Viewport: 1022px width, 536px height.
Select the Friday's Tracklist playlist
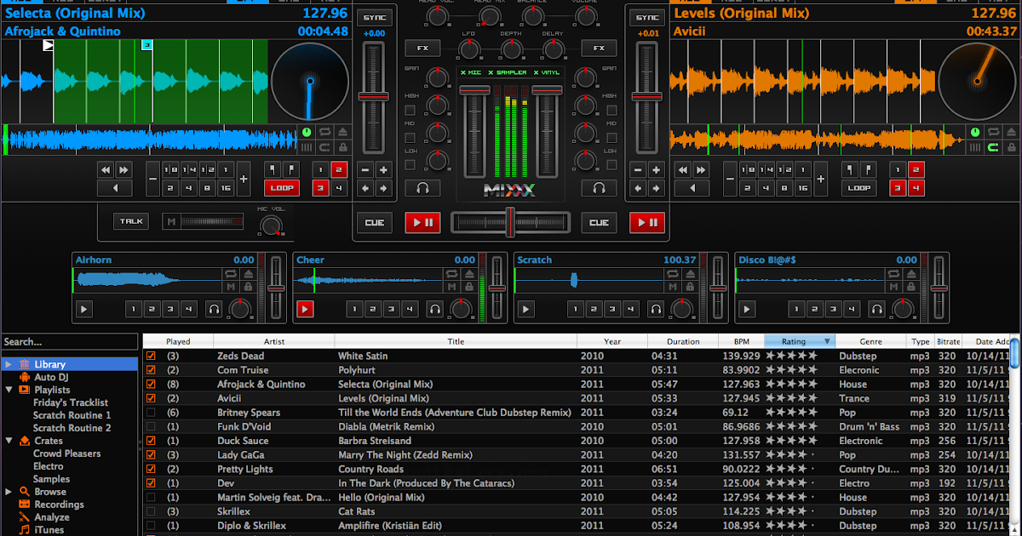pyautogui.click(x=71, y=402)
